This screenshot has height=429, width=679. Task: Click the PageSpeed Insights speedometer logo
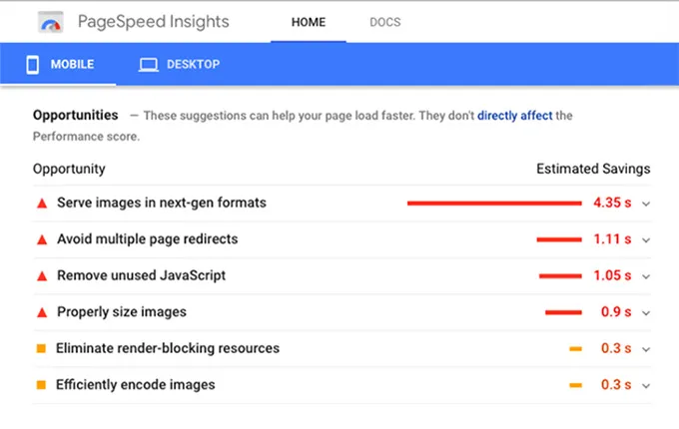[52, 22]
